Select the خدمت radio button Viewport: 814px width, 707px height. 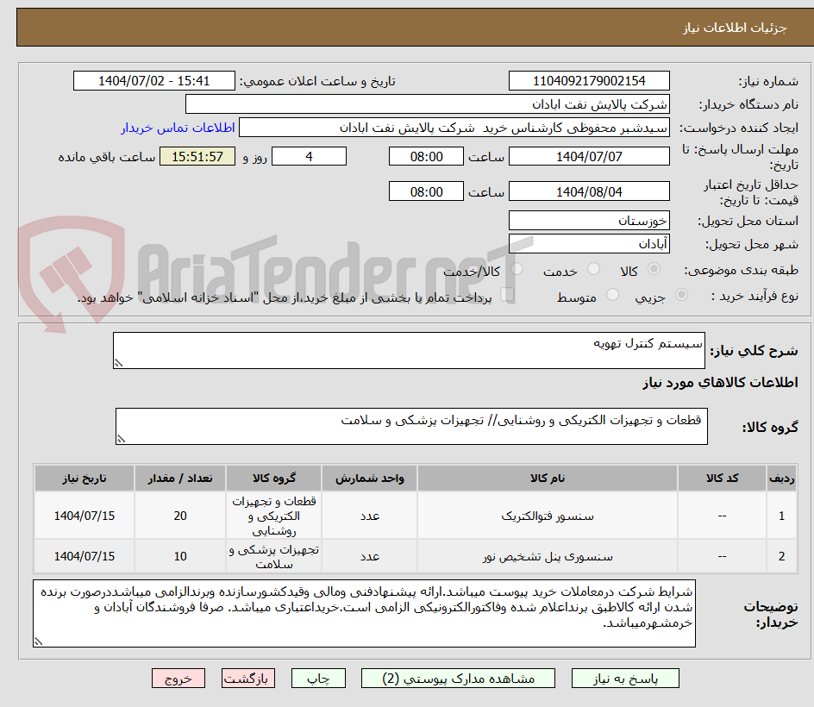pyautogui.click(x=593, y=268)
